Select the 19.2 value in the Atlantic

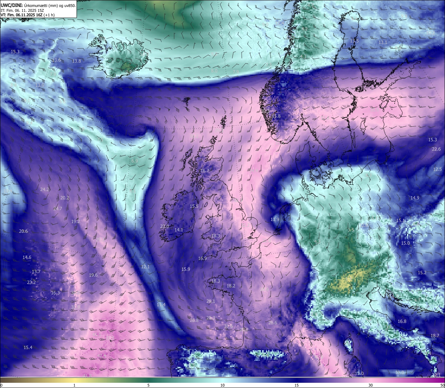75,222
